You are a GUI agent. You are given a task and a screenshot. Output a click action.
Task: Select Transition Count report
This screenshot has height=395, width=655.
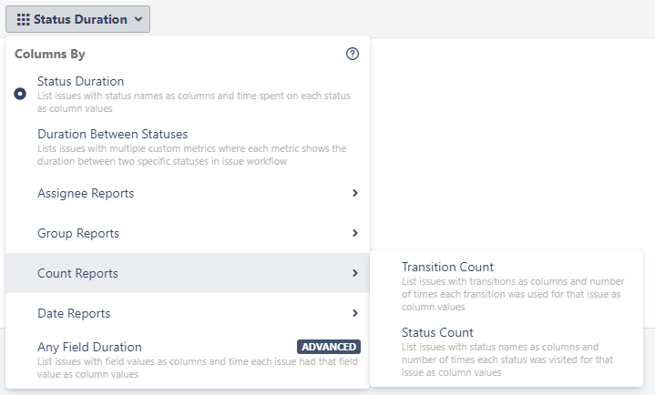click(x=447, y=267)
